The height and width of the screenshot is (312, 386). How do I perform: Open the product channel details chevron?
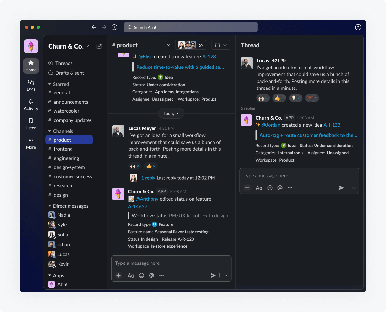(x=168, y=45)
